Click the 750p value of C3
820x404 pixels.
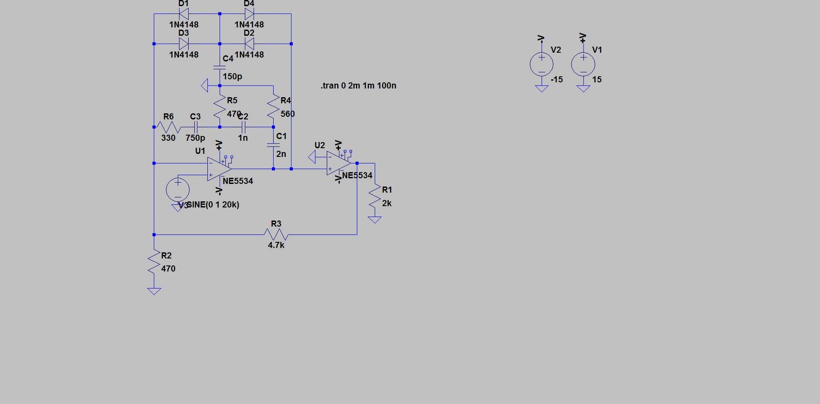[x=195, y=138]
